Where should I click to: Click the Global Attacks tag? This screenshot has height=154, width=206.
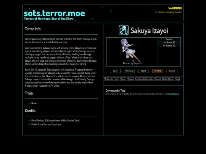[x=168, y=79]
